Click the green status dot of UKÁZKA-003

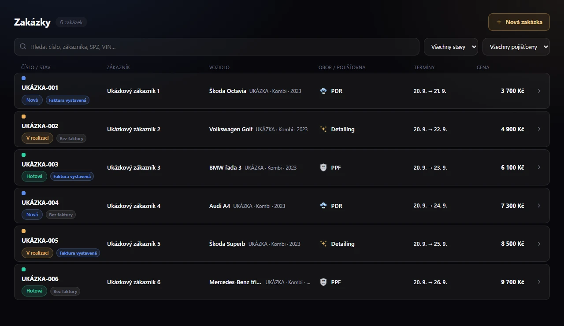[24, 155]
